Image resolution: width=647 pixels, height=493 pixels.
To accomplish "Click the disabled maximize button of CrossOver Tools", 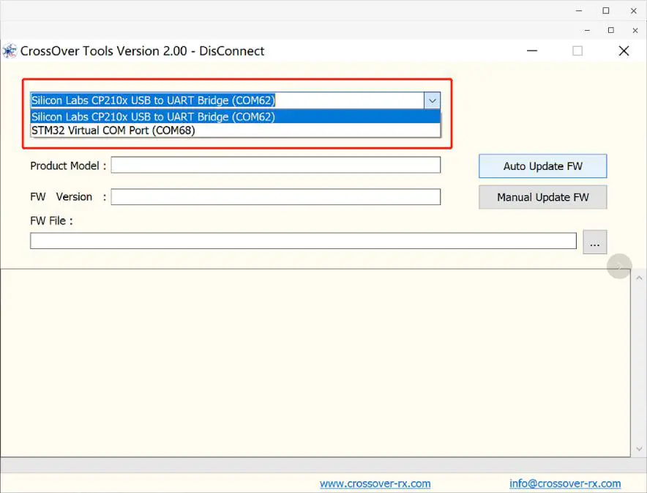I will pos(577,51).
